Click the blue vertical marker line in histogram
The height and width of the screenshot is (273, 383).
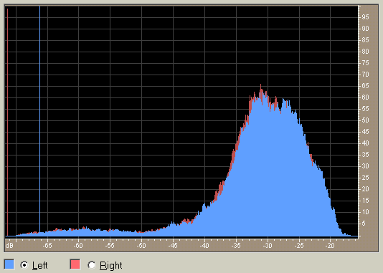pyautogui.click(x=40, y=121)
